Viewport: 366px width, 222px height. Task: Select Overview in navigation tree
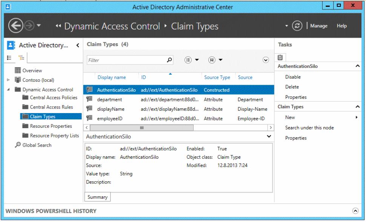click(32, 70)
